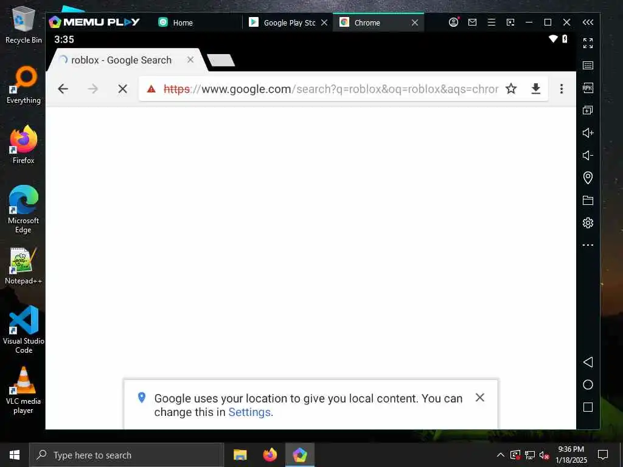This screenshot has height=467, width=623.
Task: Click the muted speaker tray icon
Action: click(x=544, y=455)
